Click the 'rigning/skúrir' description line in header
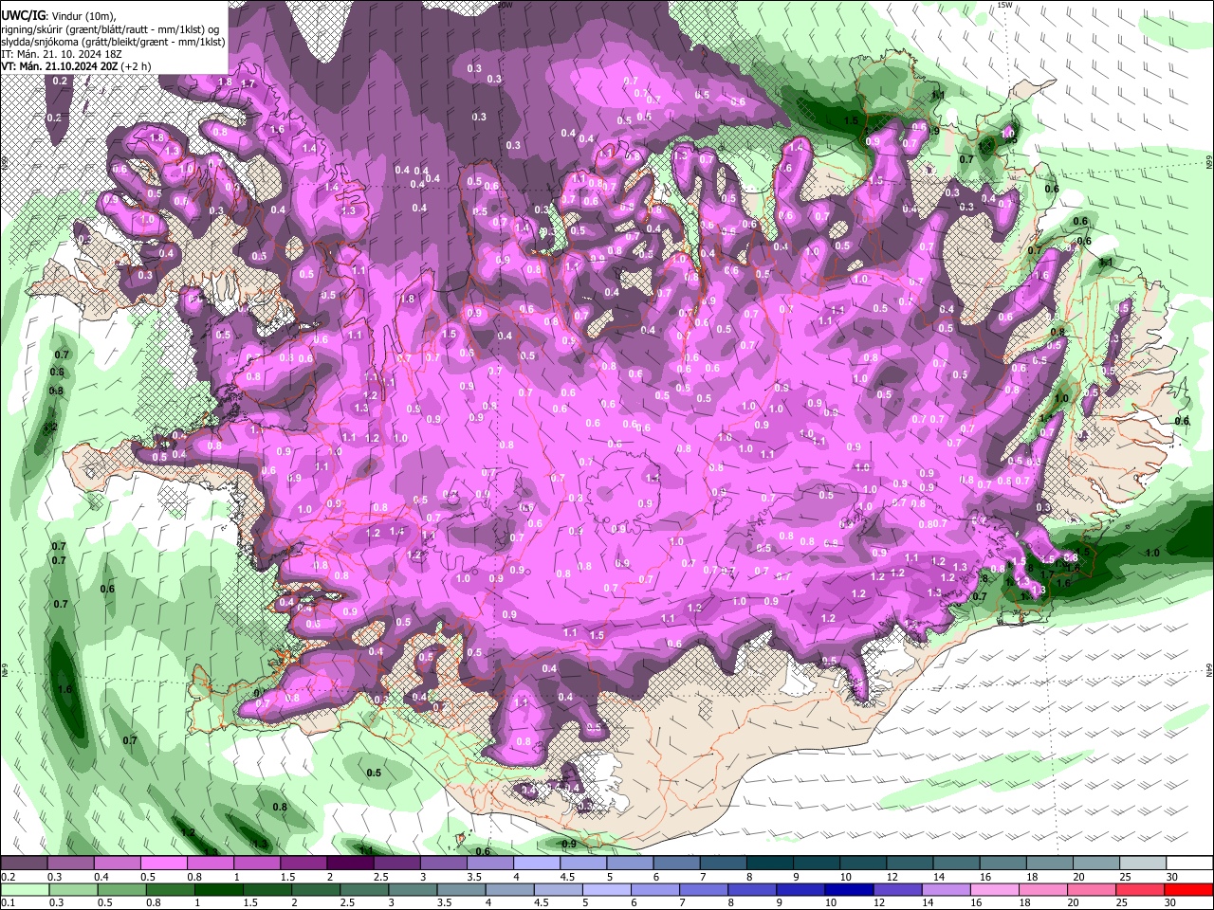The height and width of the screenshot is (910, 1214). pos(110,28)
